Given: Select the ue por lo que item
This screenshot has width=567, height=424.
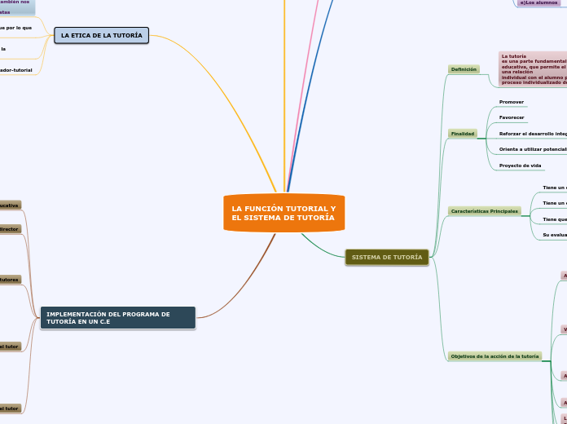Looking at the screenshot, I should point(16,28).
